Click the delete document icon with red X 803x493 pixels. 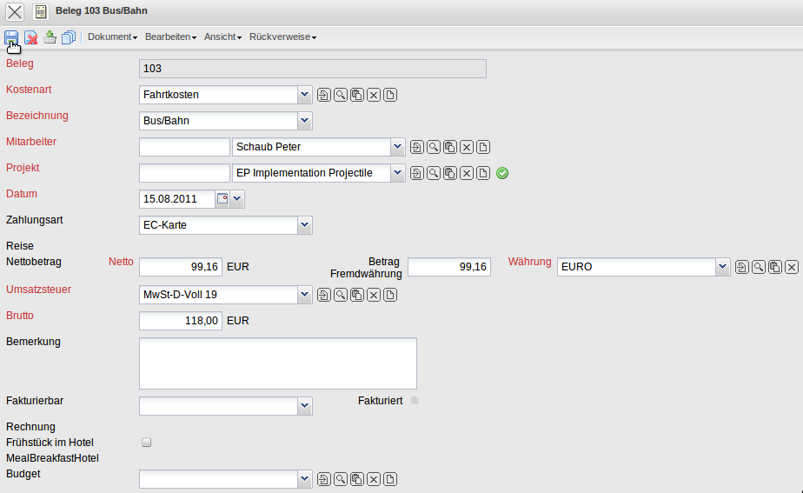pos(30,37)
